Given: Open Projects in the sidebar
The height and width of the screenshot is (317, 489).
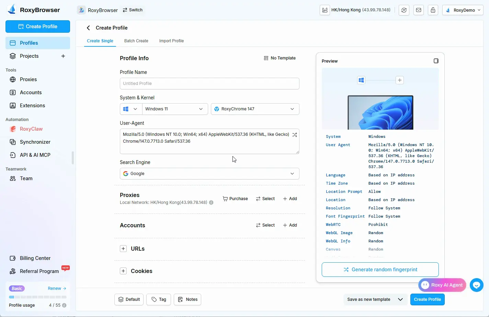Looking at the screenshot, I should (29, 56).
